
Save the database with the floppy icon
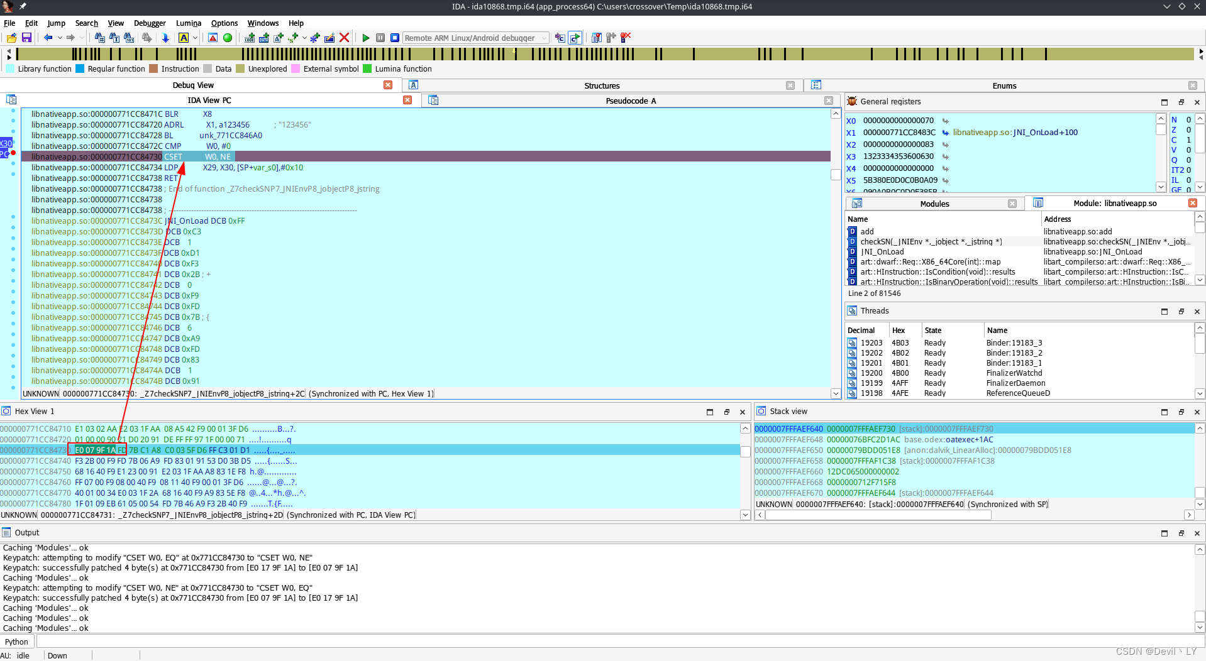(26, 38)
